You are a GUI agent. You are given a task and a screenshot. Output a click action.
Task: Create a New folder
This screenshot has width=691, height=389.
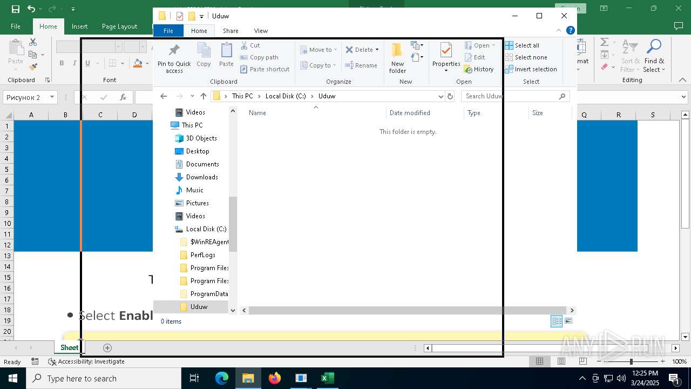397,58
